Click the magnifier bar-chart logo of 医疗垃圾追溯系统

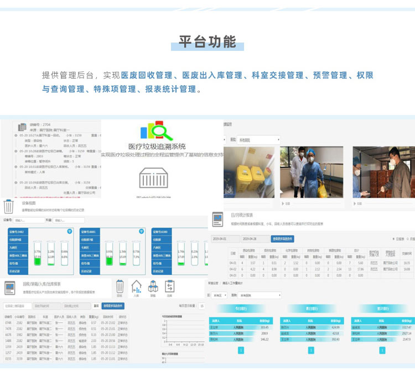(x=156, y=130)
